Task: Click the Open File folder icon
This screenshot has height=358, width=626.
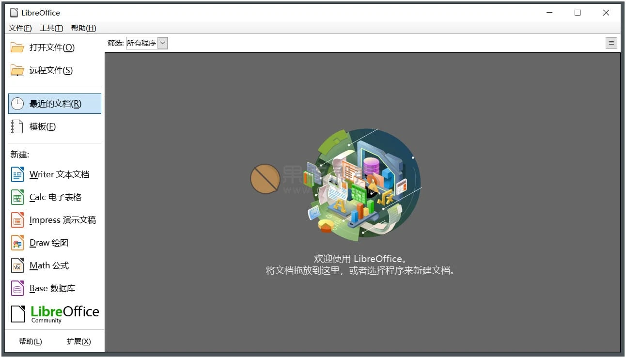Action: click(17, 47)
